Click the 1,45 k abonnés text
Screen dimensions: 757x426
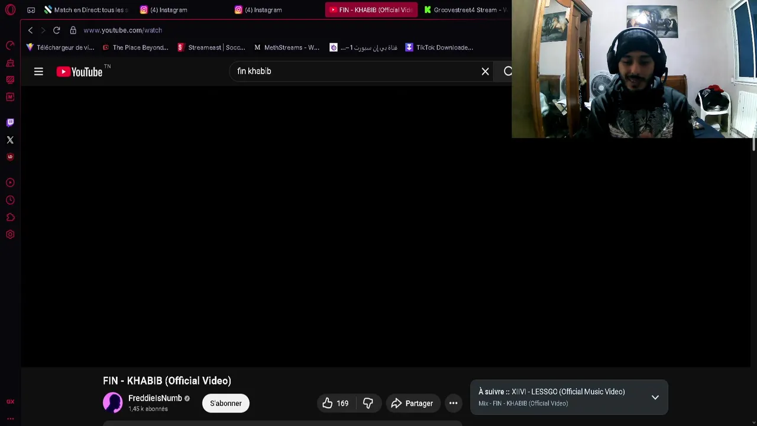[148, 409]
